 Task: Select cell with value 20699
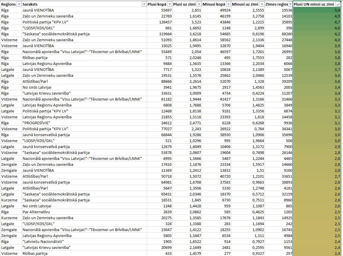coord(160,247)
